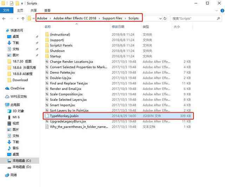
Task: Select TypeMonkey.jsxbin file
Action: (64, 116)
